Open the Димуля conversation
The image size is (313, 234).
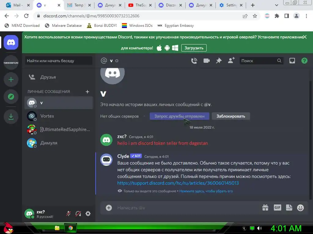tap(59, 143)
